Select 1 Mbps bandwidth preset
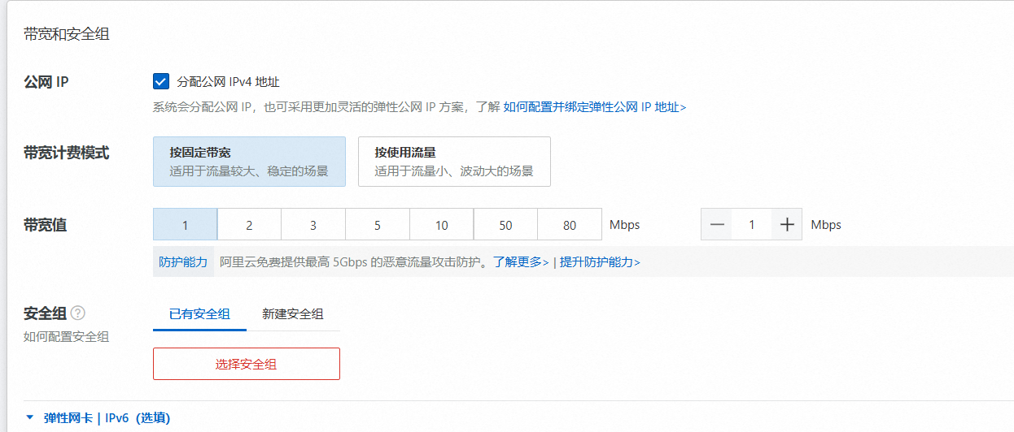The image size is (1014, 432). (x=185, y=225)
